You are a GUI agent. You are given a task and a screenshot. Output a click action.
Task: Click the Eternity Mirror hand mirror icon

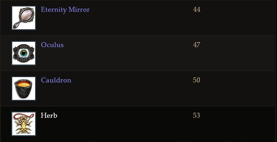pyautogui.click(x=24, y=18)
